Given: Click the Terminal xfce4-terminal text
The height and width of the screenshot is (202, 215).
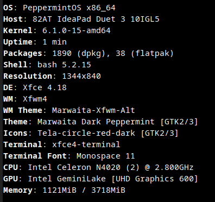Looking at the screenshot, I should pos(62,144).
